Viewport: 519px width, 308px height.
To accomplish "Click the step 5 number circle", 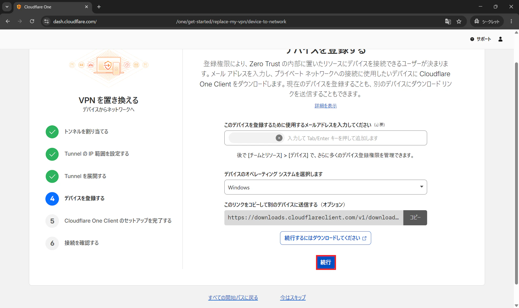I will pos(52,221).
